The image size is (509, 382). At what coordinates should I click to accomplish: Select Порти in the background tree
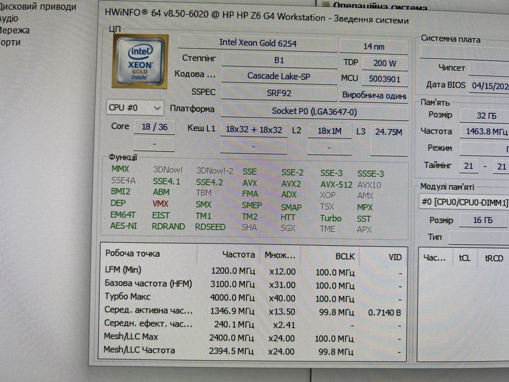click(10, 43)
